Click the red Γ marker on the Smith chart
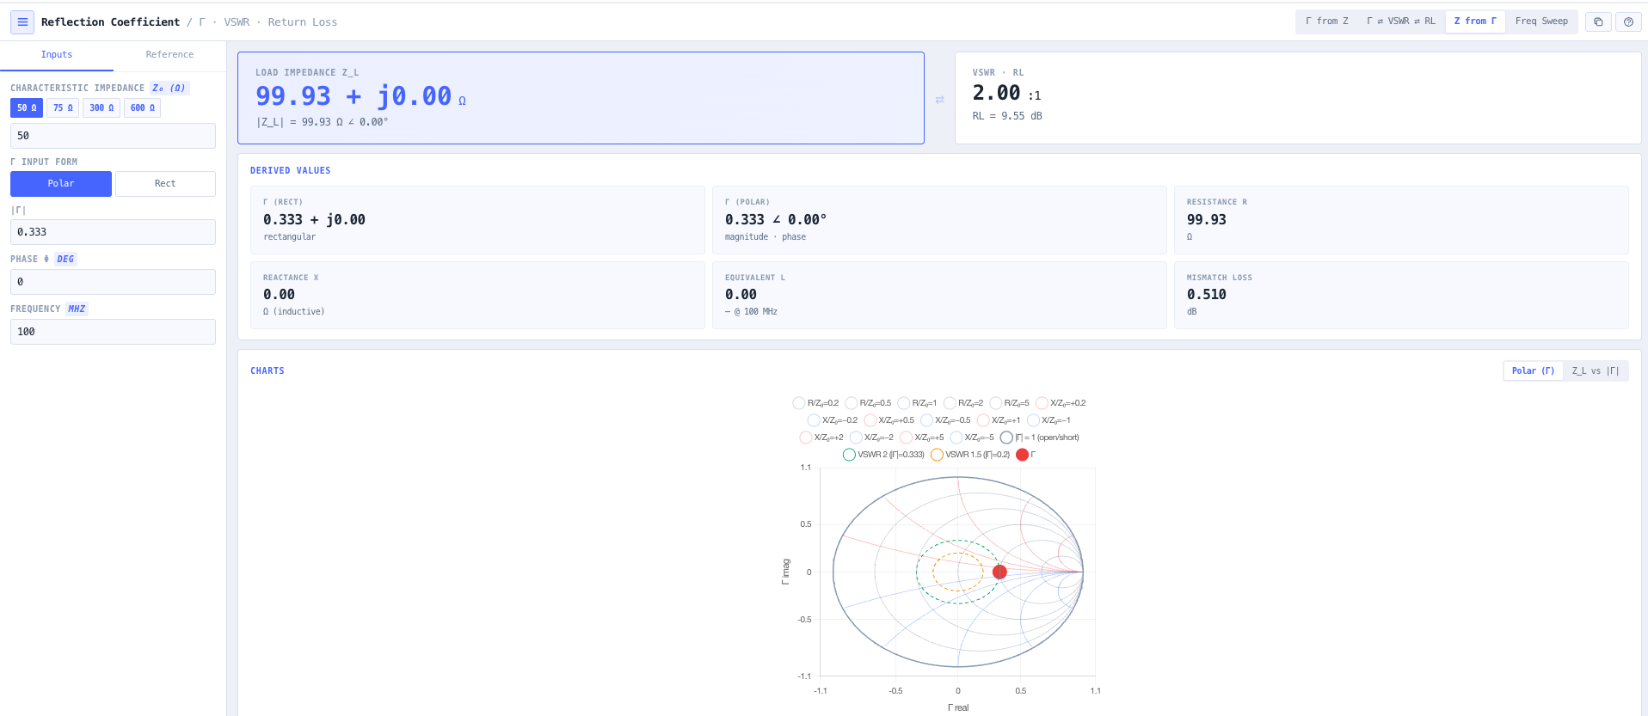Viewport: 1648px width, 716px height. [x=999, y=572]
